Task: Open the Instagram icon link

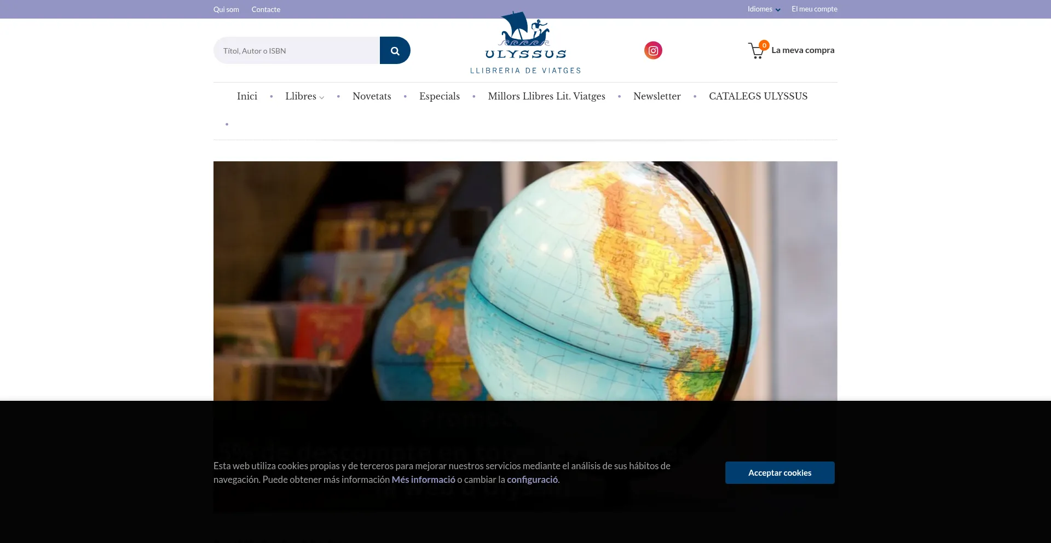Action: [x=653, y=50]
